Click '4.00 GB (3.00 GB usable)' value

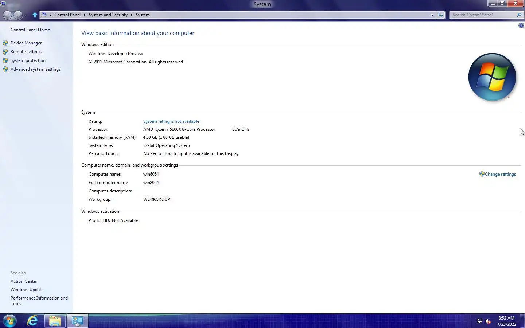(166, 137)
